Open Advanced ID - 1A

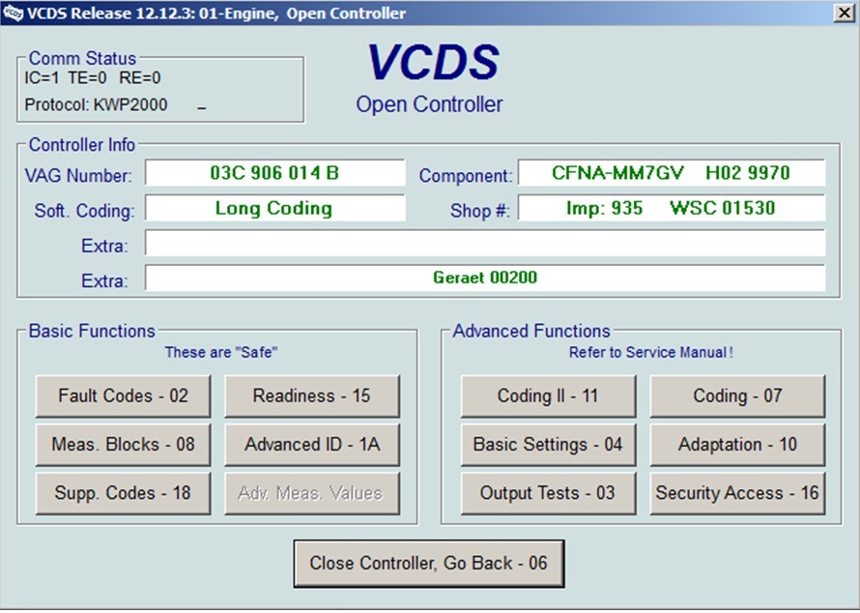click(x=311, y=445)
